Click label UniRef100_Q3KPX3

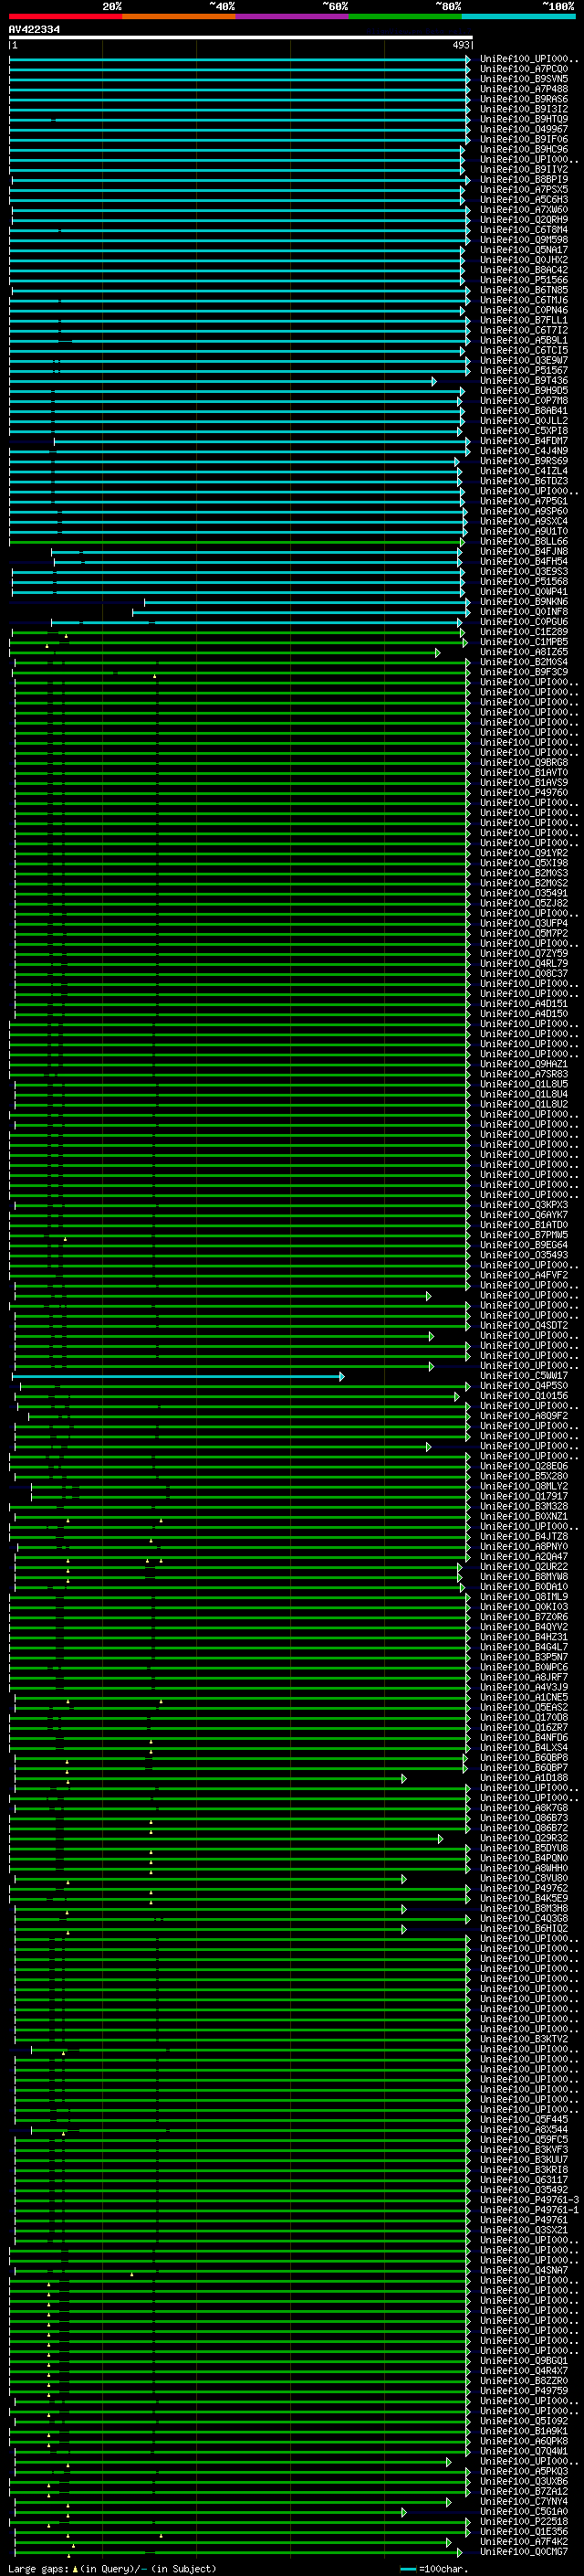(x=524, y=1204)
